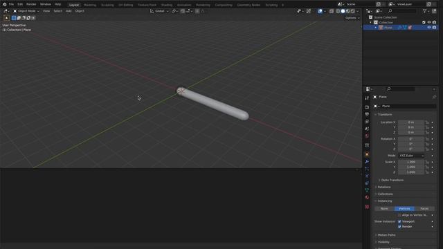443x249 pixels.
Task: Open the editor type dropdown in viewport header
Action: pos(6,11)
